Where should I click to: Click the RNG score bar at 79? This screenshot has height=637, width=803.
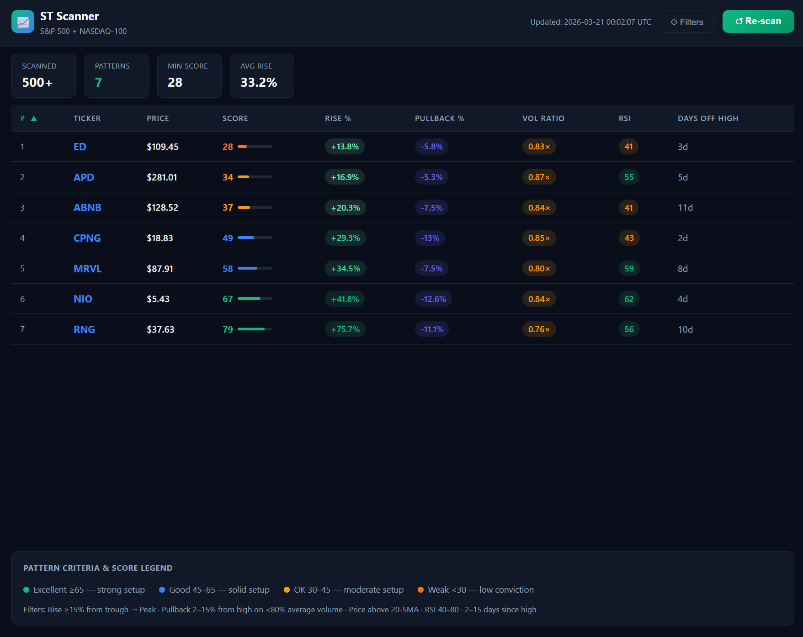point(255,329)
